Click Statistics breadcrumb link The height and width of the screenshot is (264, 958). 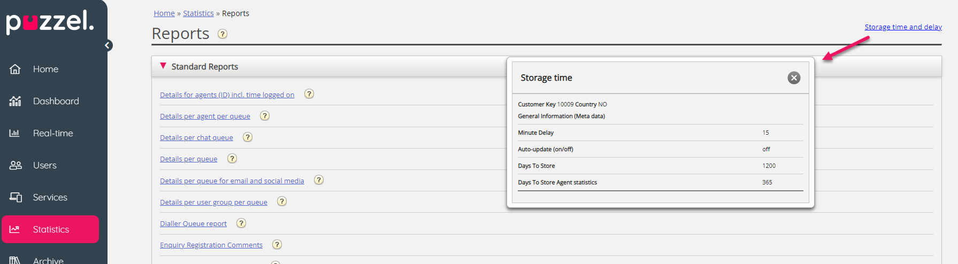click(198, 13)
